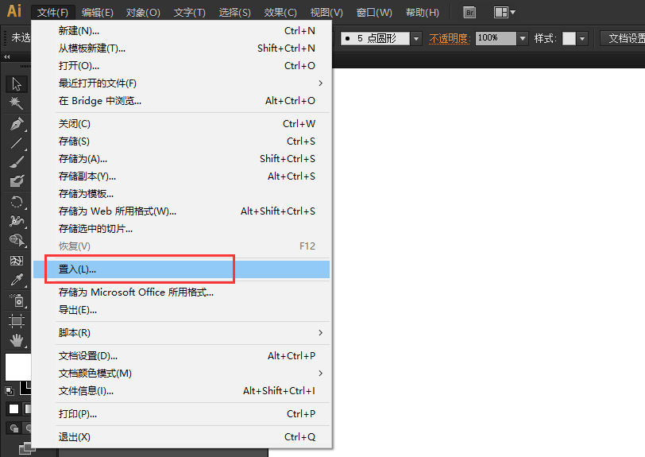Select the Mesh tool

coord(17,261)
